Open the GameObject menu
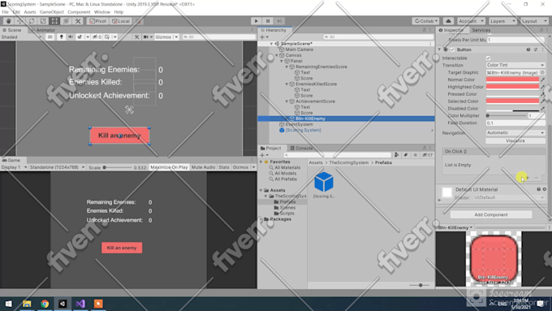Screen dimensions: 552x311 click(x=52, y=12)
